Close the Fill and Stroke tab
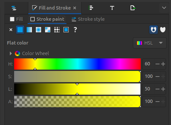Screen dimensions: 171x125 tap(75, 8)
